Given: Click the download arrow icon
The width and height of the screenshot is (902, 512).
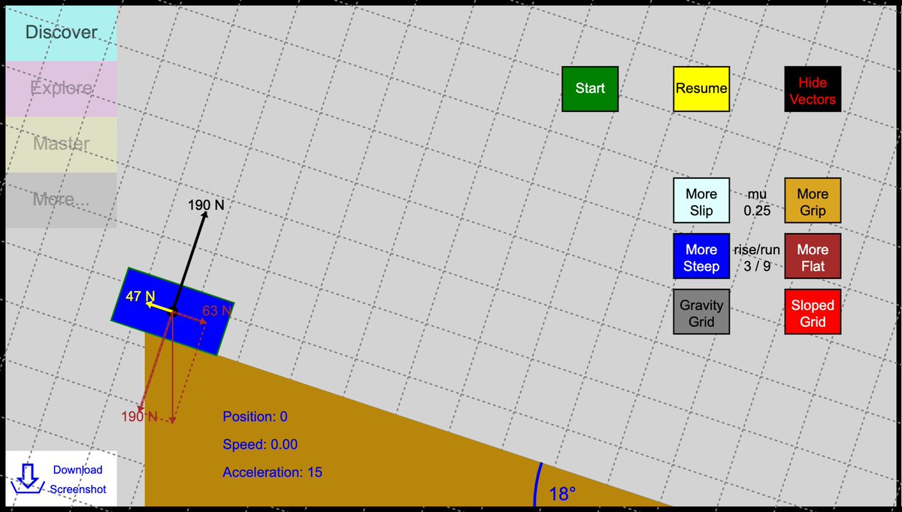Looking at the screenshot, I should click(29, 479).
